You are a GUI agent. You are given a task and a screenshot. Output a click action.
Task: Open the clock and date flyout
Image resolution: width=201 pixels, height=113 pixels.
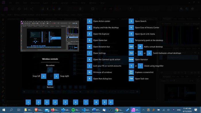point(187,110)
